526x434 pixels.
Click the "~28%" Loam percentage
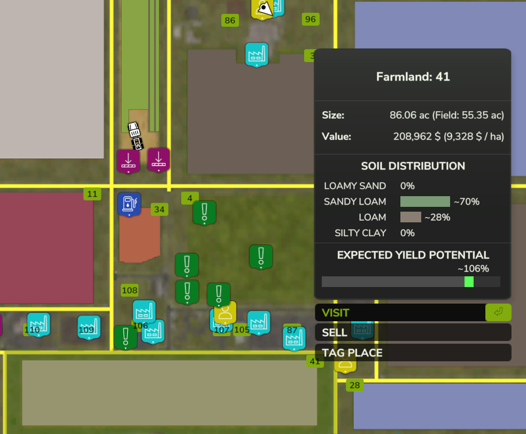pos(437,218)
